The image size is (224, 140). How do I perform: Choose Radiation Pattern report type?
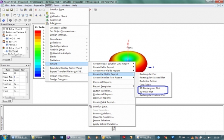pyautogui.click(x=148, y=81)
